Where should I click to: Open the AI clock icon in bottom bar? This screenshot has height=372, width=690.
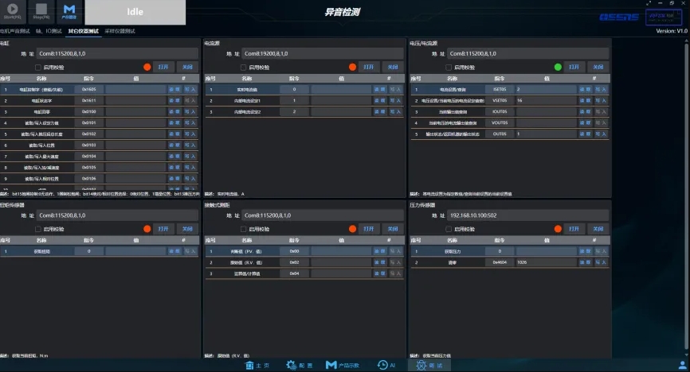click(x=386, y=365)
